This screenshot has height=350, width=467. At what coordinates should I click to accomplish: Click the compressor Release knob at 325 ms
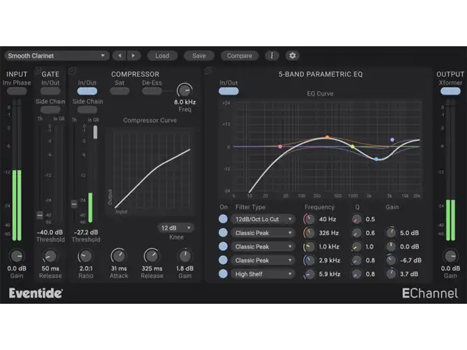click(152, 256)
